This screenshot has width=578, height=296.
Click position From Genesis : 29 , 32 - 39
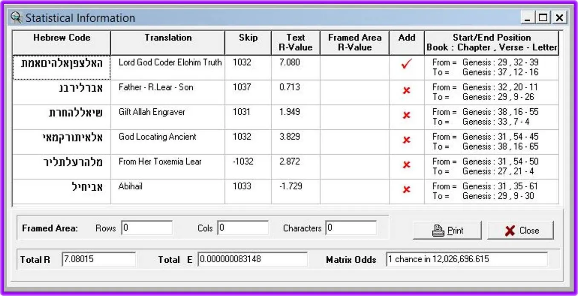click(x=485, y=62)
